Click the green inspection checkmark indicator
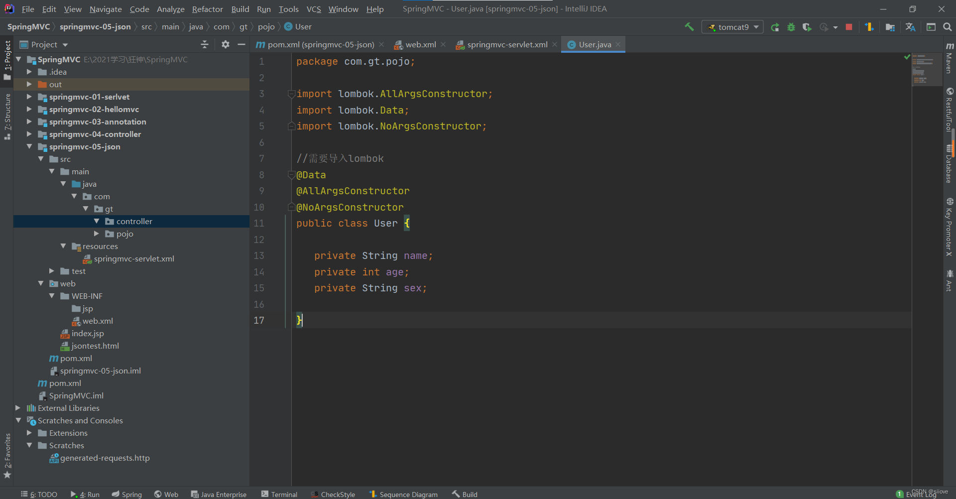The width and height of the screenshot is (956, 499). point(907,57)
